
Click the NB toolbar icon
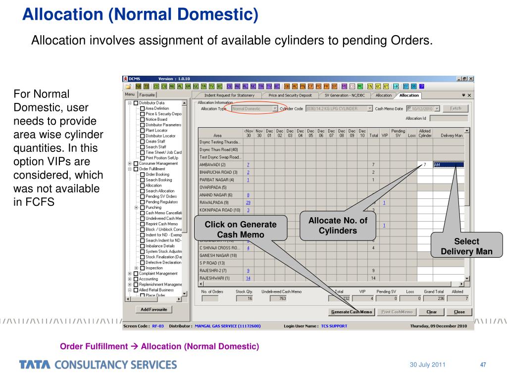click(139, 86)
